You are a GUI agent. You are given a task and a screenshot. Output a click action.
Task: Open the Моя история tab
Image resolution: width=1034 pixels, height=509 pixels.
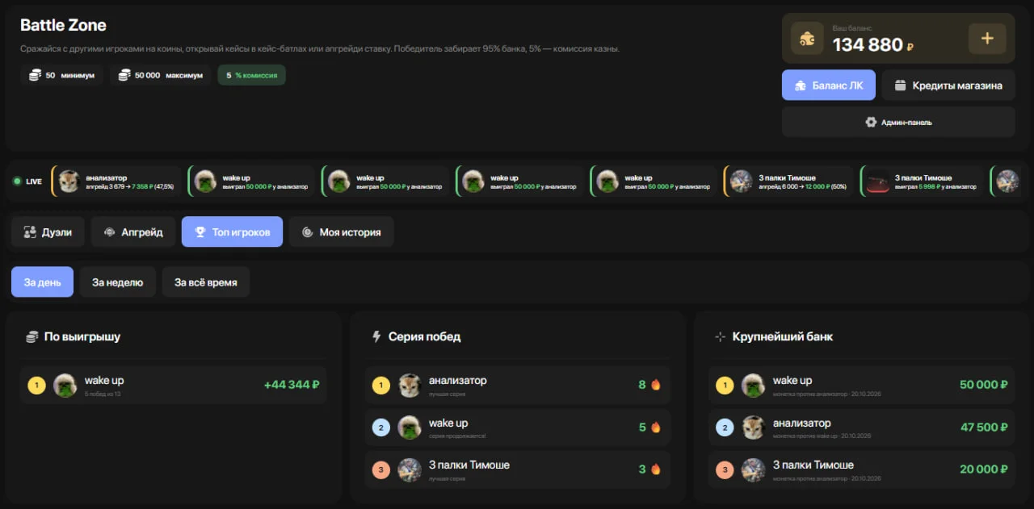pos(342,232)
